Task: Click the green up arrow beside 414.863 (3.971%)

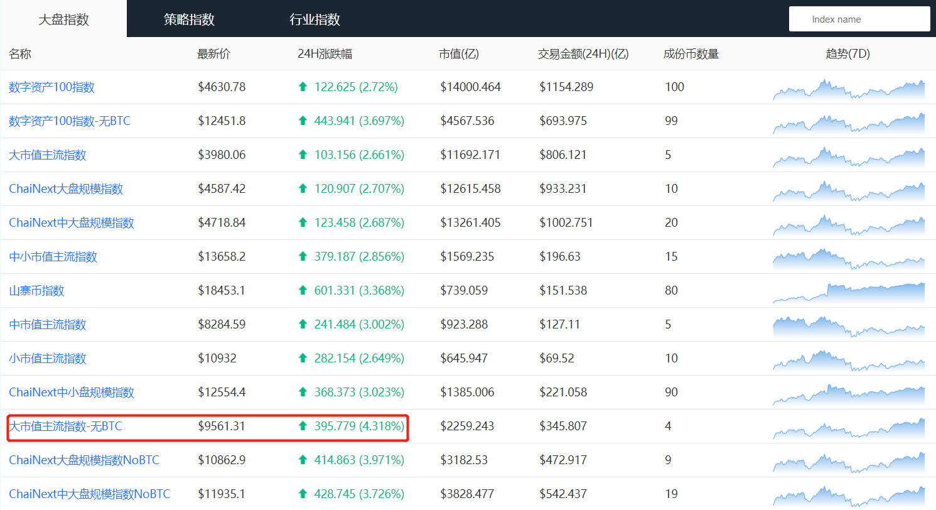Action: [x=303, y=460]
